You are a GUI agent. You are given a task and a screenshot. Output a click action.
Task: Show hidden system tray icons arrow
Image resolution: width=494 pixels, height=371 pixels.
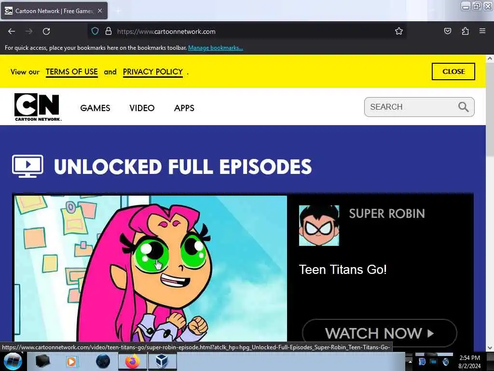[410, 362]
